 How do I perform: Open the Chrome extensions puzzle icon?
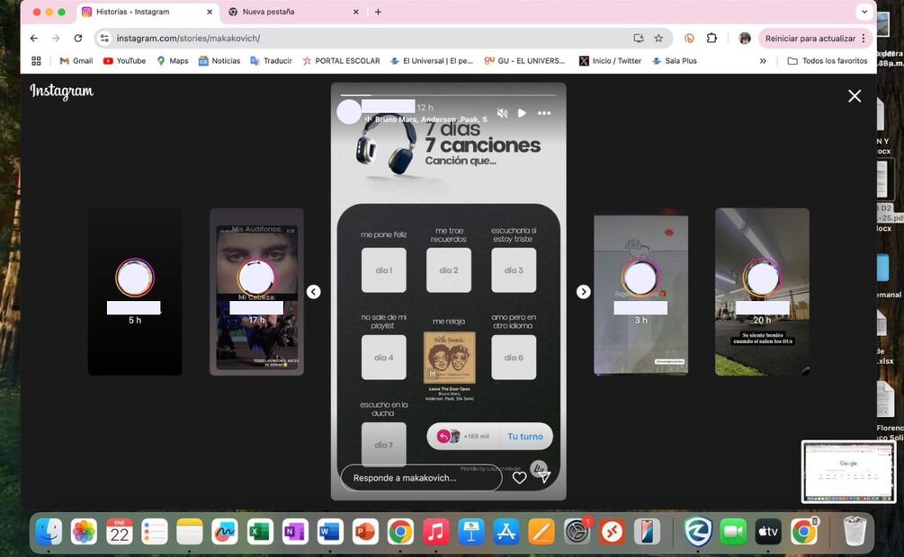tap(712, 39)
